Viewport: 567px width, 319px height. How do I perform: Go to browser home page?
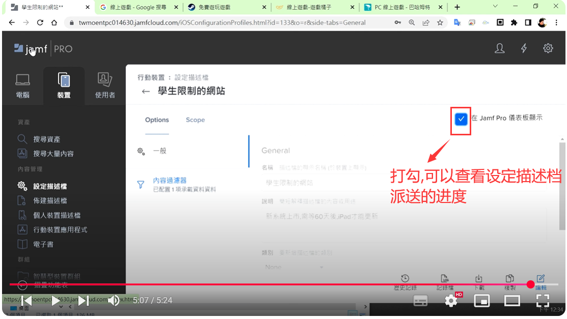pos(54,22)
